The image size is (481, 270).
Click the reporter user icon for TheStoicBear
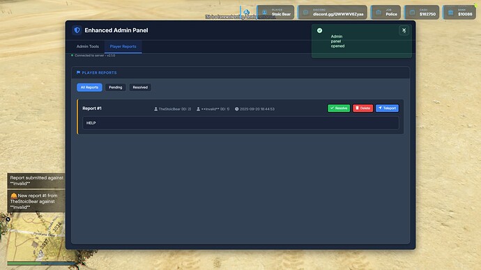click(156, 109)
